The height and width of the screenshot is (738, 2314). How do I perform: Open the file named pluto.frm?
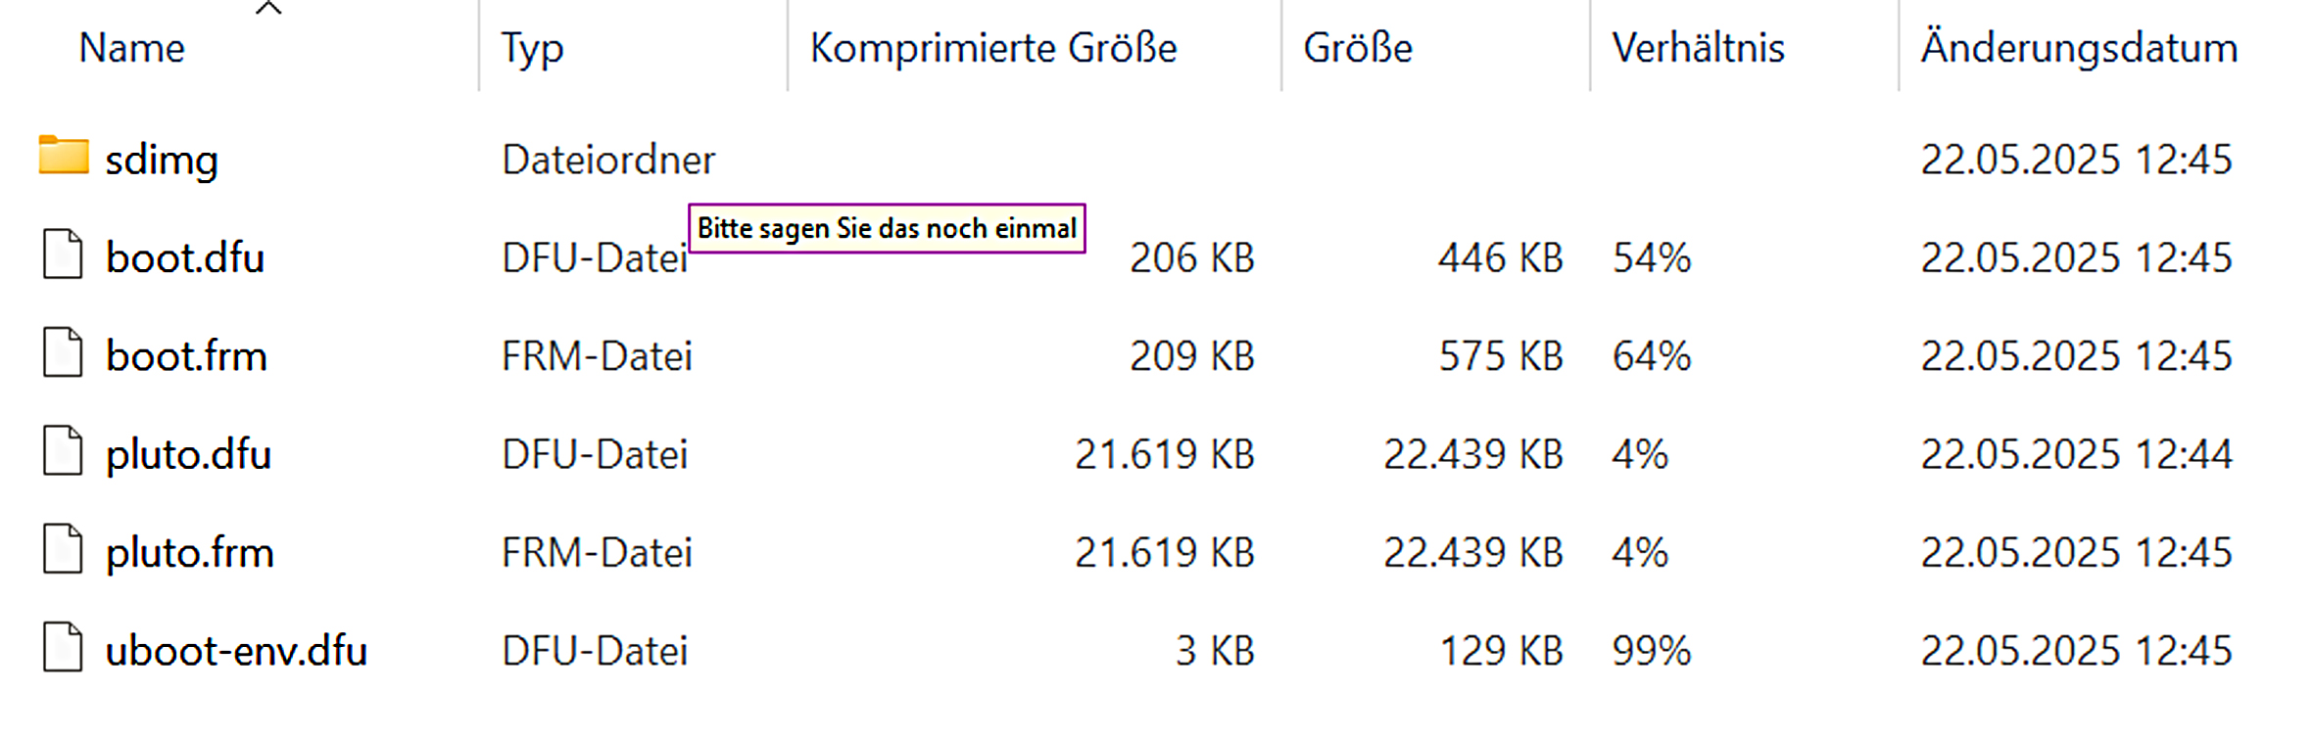pyautogui.click(x=189, y=551)
